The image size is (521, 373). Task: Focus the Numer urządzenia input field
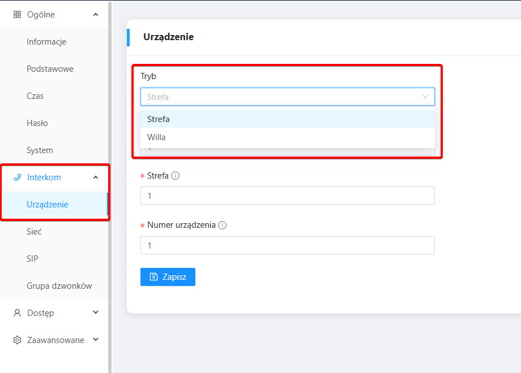[x=287, y=245]
